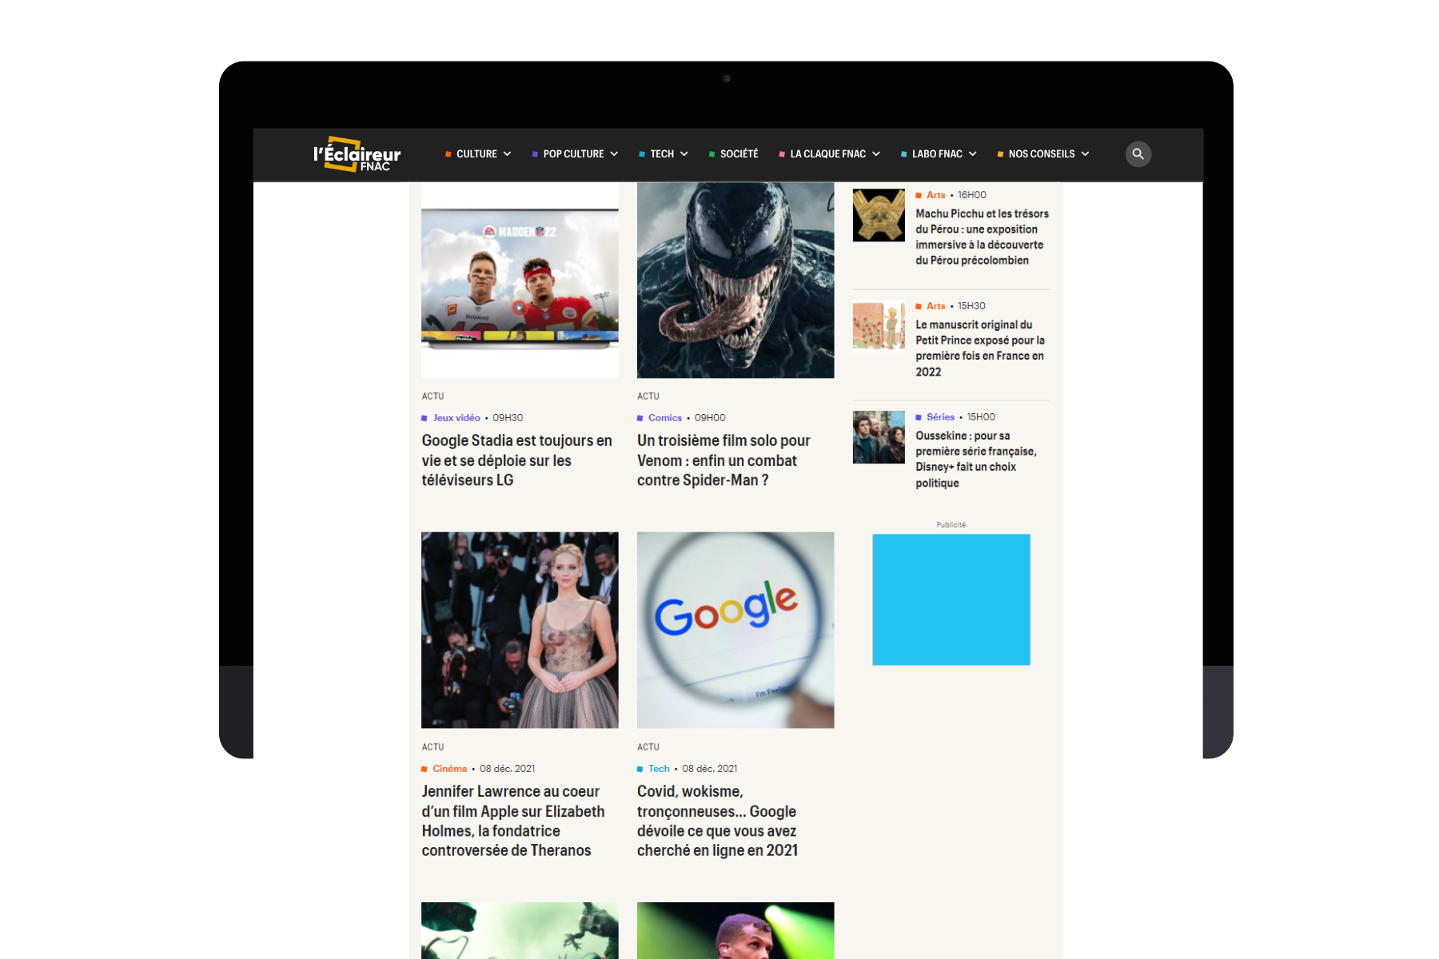Click the l'Éclaireur Fnac logo
The image size is (1439, 959).
(x=357, y=154)
